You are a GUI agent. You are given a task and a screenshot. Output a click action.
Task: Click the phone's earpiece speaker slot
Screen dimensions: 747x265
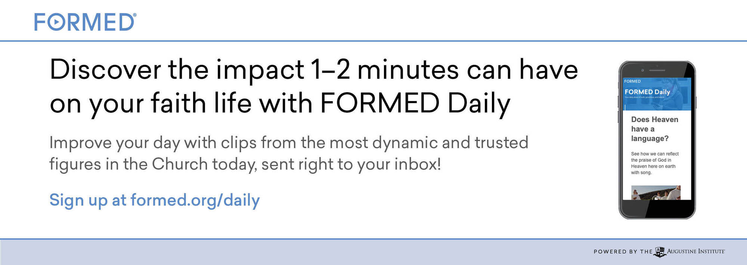657,70
